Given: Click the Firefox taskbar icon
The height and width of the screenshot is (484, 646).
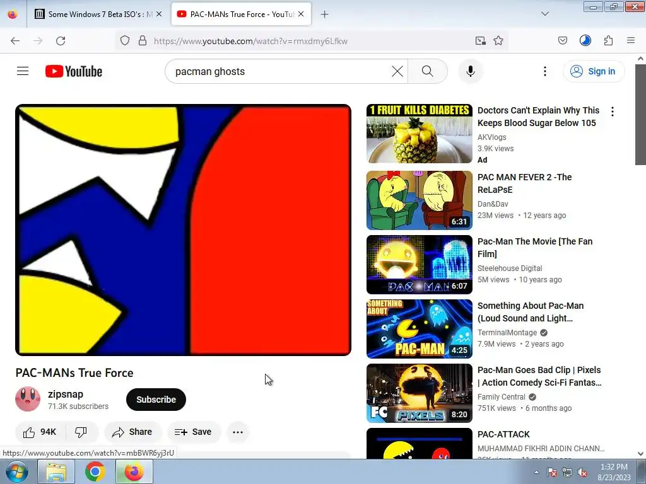Looking at the screenshot, I should point(134,471).
